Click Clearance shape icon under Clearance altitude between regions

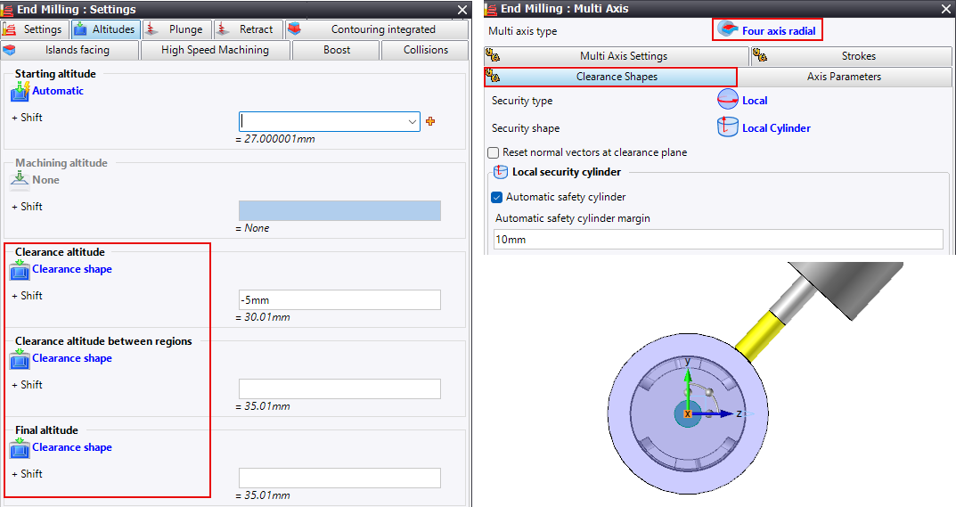click(20, 359)
